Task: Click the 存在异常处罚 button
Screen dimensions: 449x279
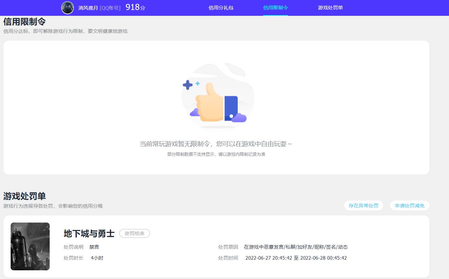Action: point(364,205)
